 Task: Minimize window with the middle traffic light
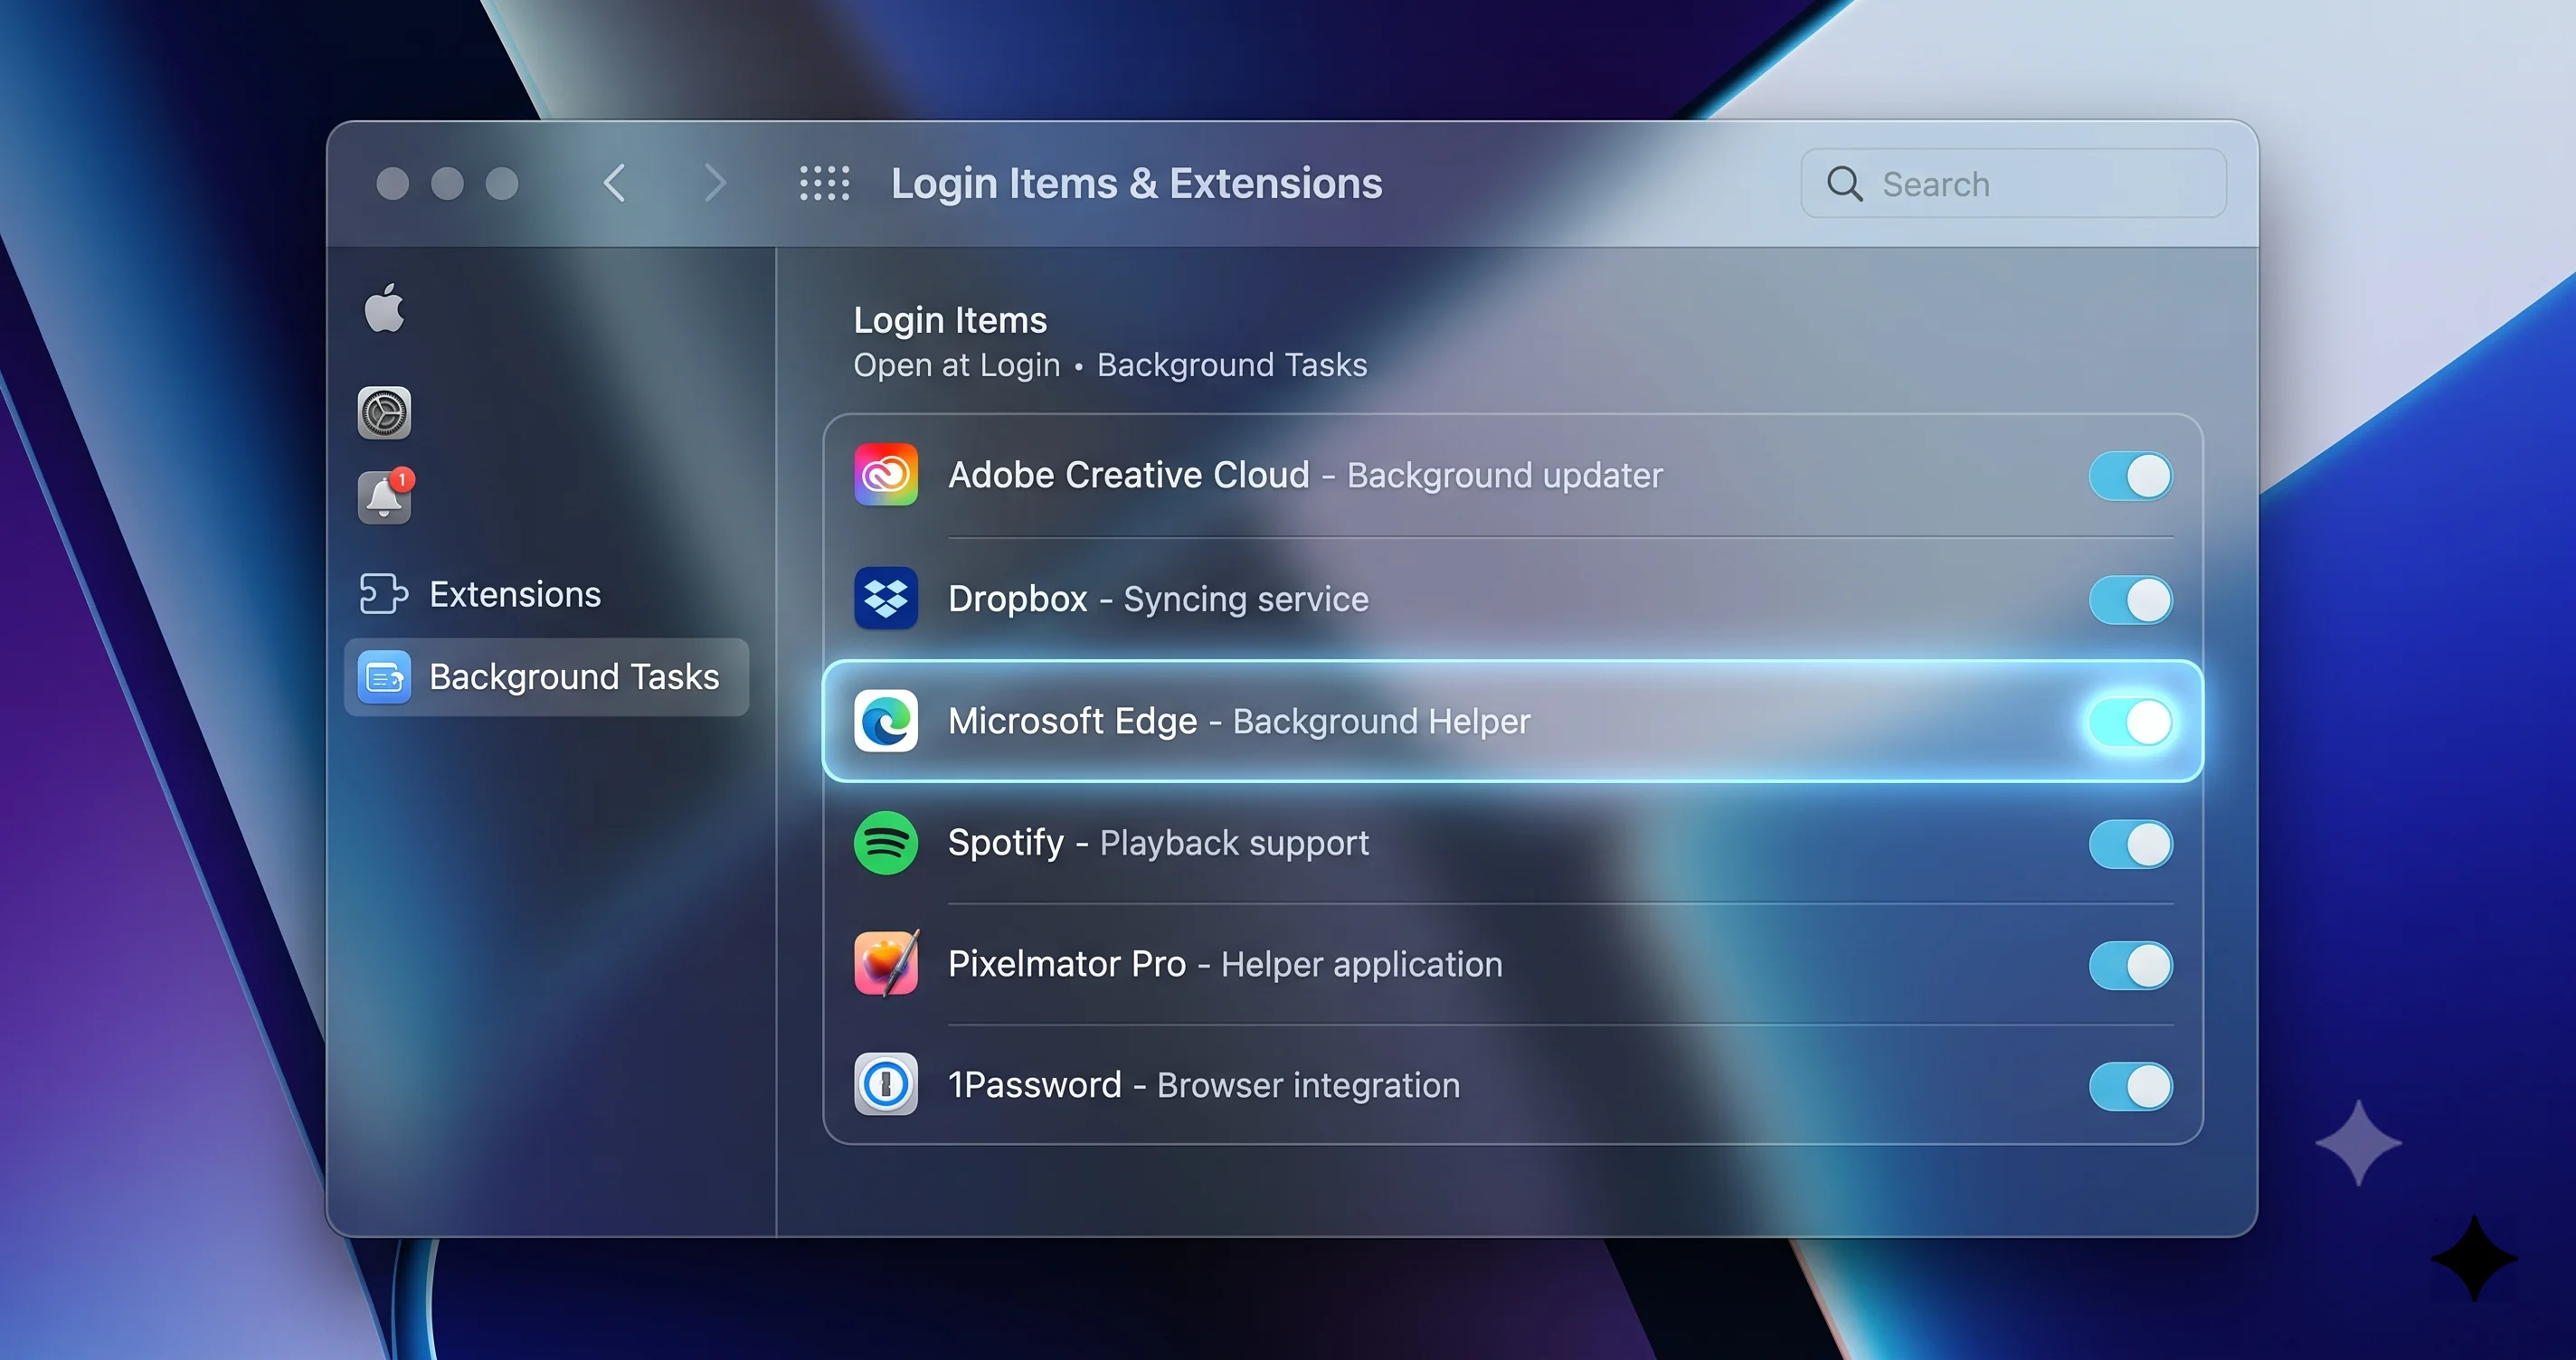447,184
